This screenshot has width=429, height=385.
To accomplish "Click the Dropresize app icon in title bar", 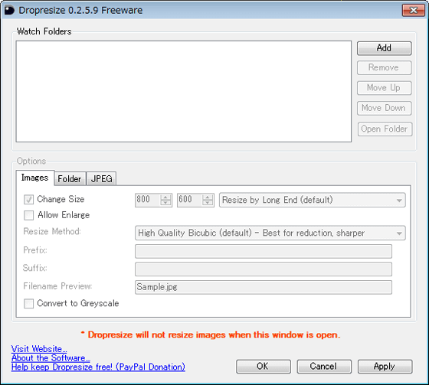I will 9,11.
